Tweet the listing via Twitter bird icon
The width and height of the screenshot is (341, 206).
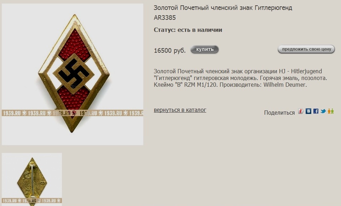323,111
